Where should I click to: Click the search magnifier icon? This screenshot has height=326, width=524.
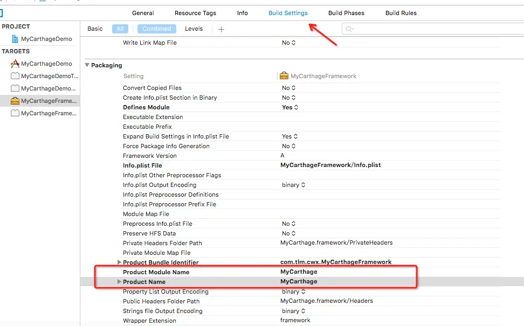click(x=349, y=29)
